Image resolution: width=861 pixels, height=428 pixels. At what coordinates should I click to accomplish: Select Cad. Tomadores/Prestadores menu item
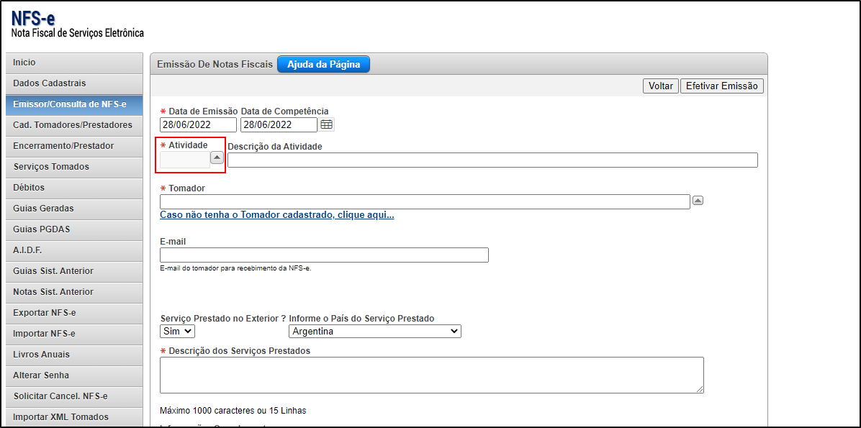point(73,125)
